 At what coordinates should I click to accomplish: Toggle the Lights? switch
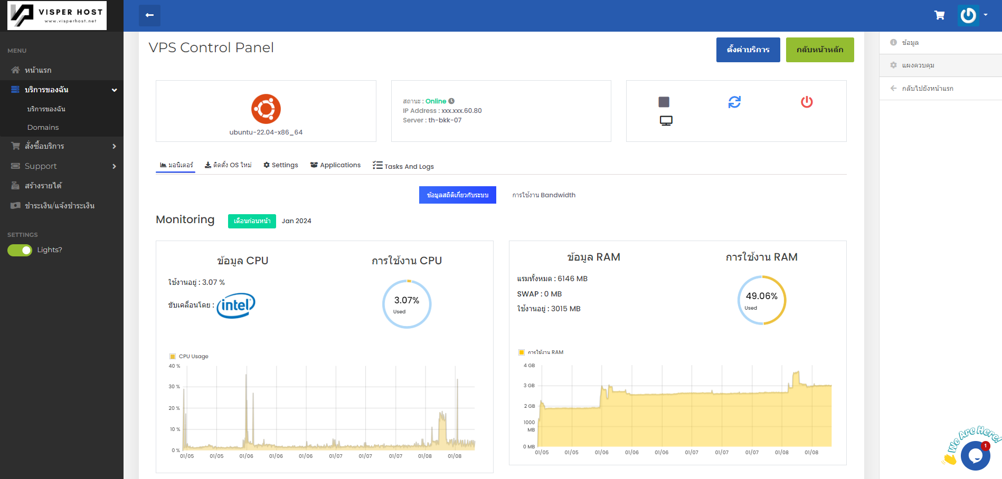coord(20,250)
